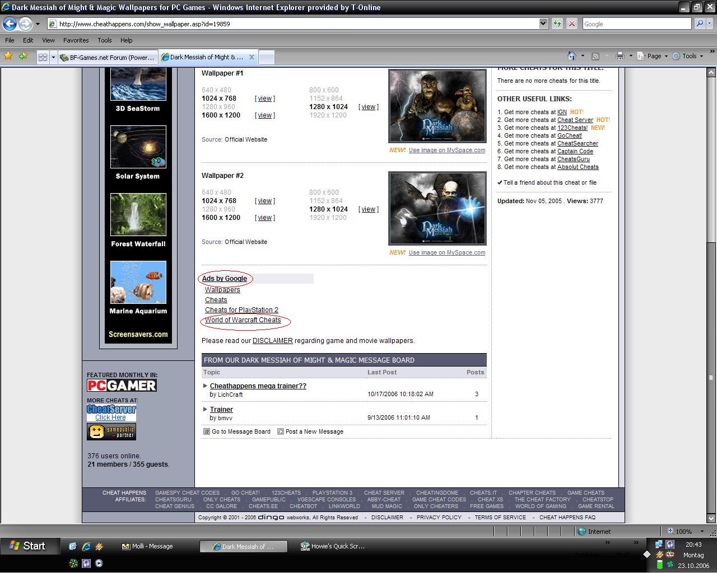This screenshot has height=573, width=717.
Task: Open the File menu
Action: [10, 40]
